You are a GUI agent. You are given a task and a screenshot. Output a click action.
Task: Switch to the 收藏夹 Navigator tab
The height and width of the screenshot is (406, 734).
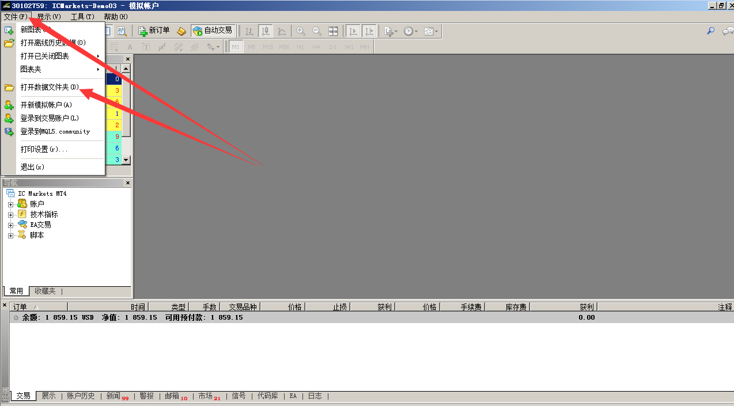pos(45,291)
